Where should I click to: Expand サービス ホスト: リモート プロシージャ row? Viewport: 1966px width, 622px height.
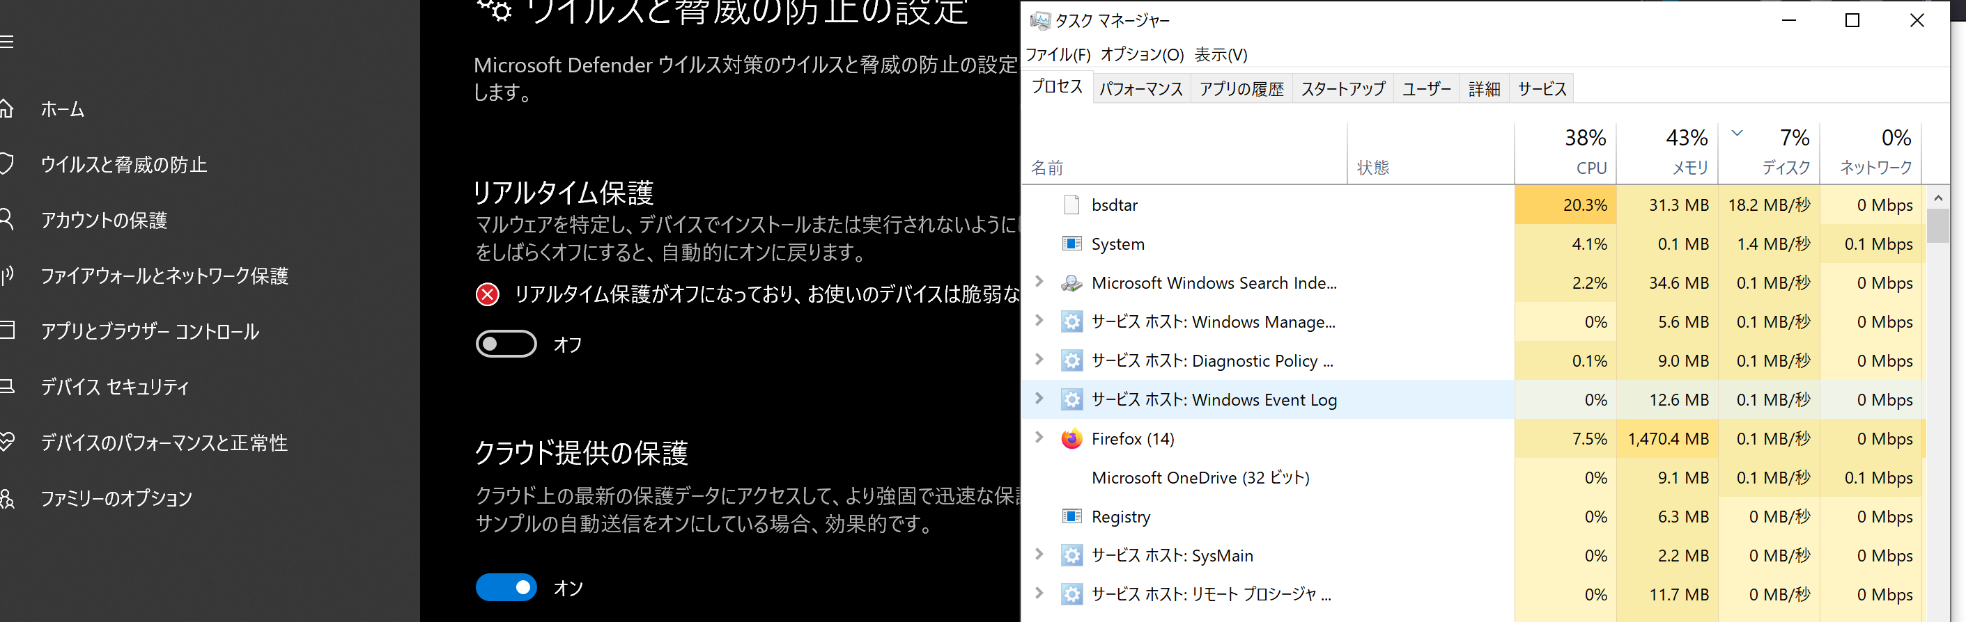click(x=1039, y=592)
